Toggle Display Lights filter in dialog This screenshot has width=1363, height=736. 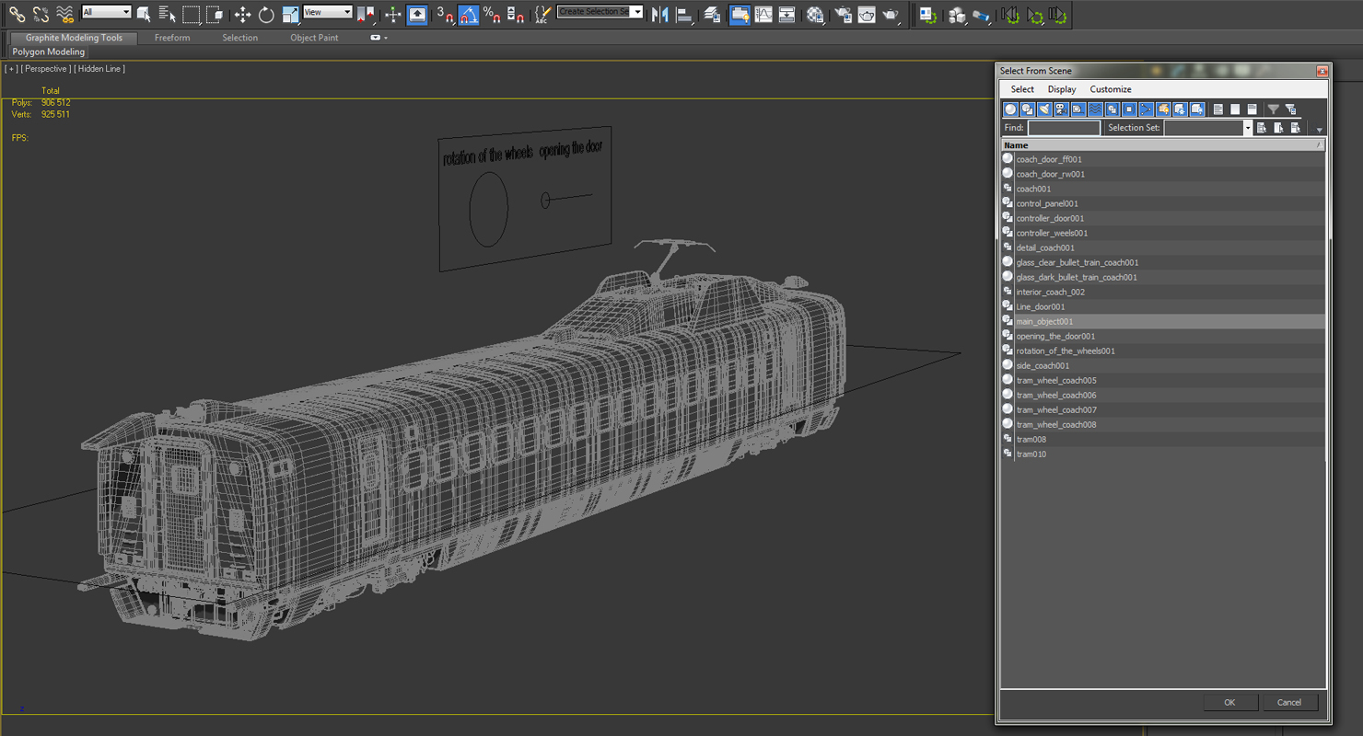point(1043,109)
